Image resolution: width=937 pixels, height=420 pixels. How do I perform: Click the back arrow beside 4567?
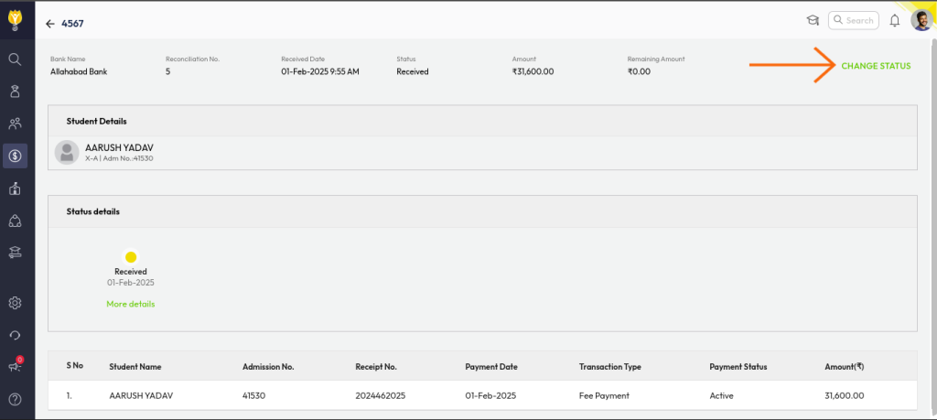49,23
